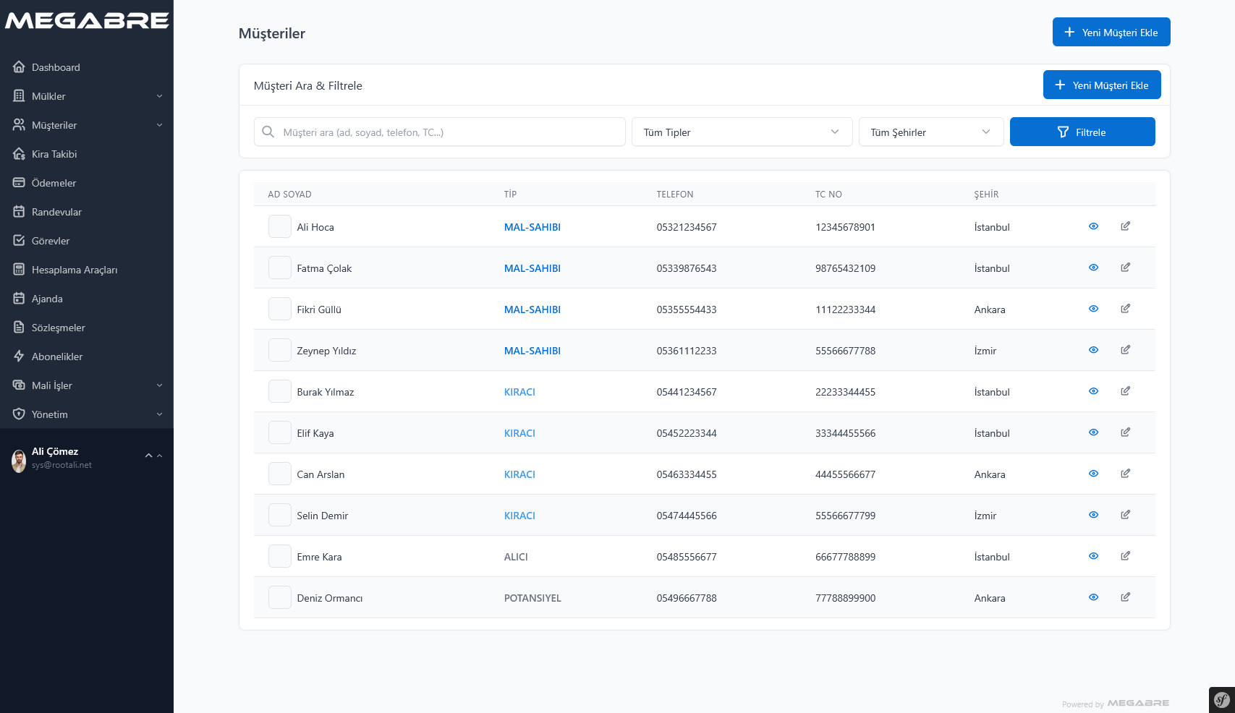1235x713 pixels.
Task: Click the eye view icon for Ali Hoca
Action: pyautogui.click(x=1093, y=226)
